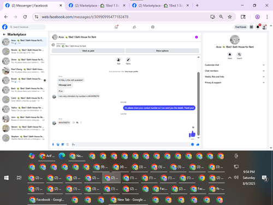273x205 pixels.
Task: Choose a sticker from composer
Action: (x=63, y=144)
